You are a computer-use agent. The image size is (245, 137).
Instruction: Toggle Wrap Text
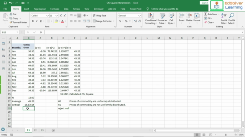pyautogui.click(x=100, y=16)
